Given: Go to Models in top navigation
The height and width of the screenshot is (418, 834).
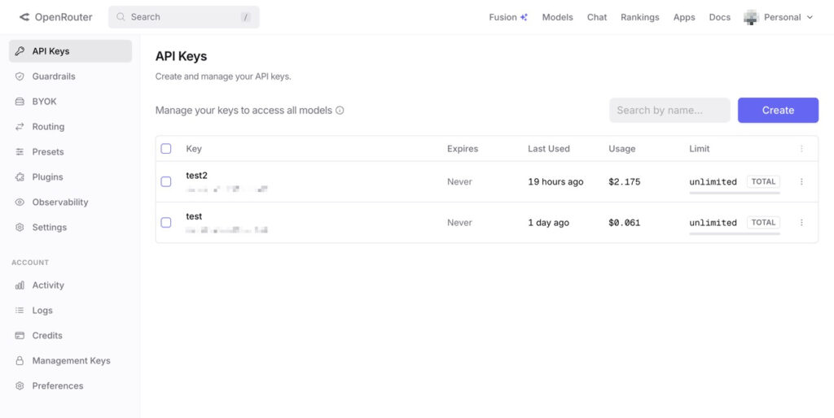Looking at the screenshot, I should click(x=557, y=17).
